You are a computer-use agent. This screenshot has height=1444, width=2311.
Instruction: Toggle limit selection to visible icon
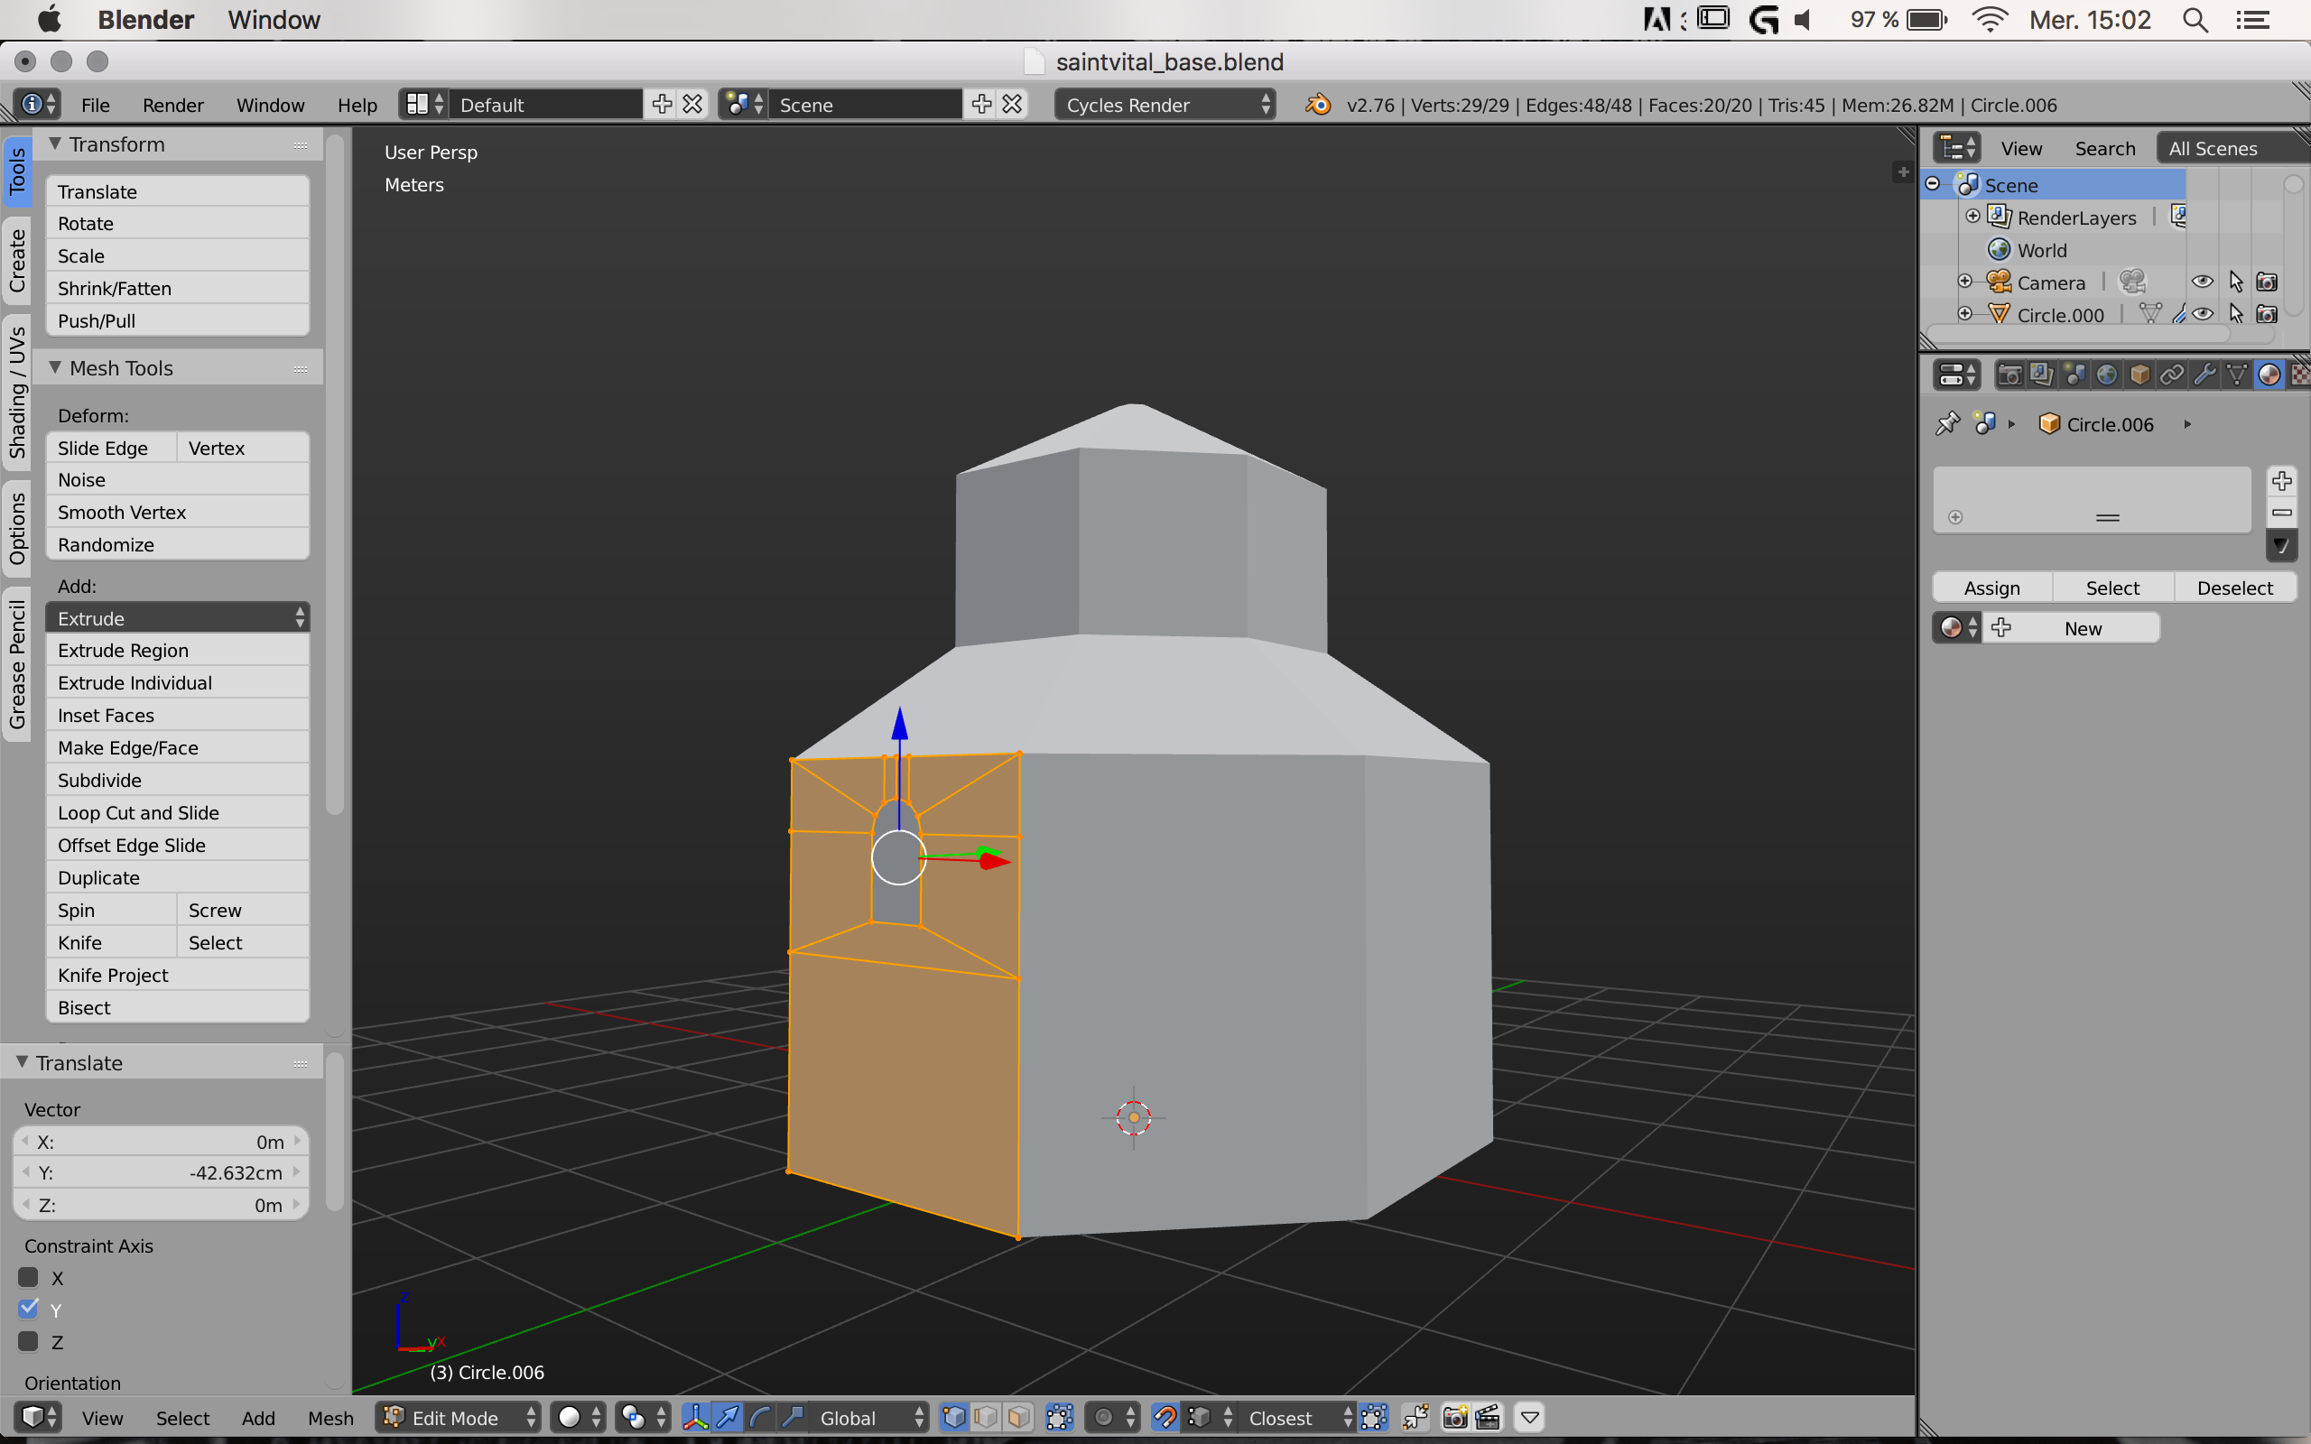click(1059, 1417)
